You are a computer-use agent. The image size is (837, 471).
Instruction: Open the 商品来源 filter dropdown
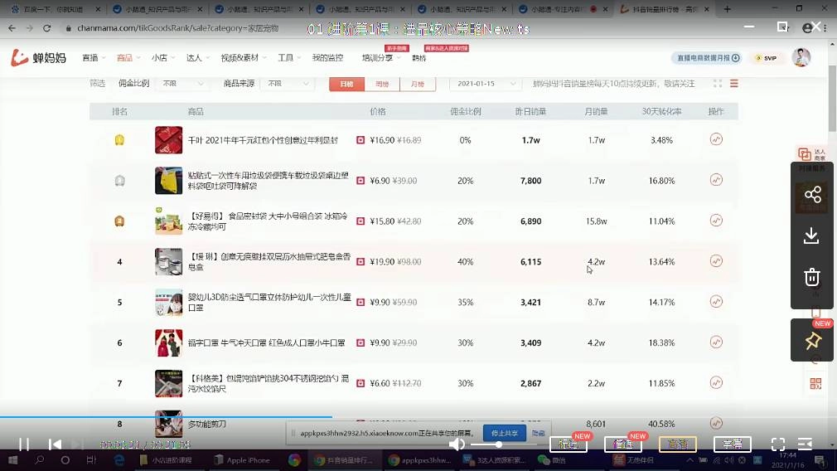coord(287,83)
